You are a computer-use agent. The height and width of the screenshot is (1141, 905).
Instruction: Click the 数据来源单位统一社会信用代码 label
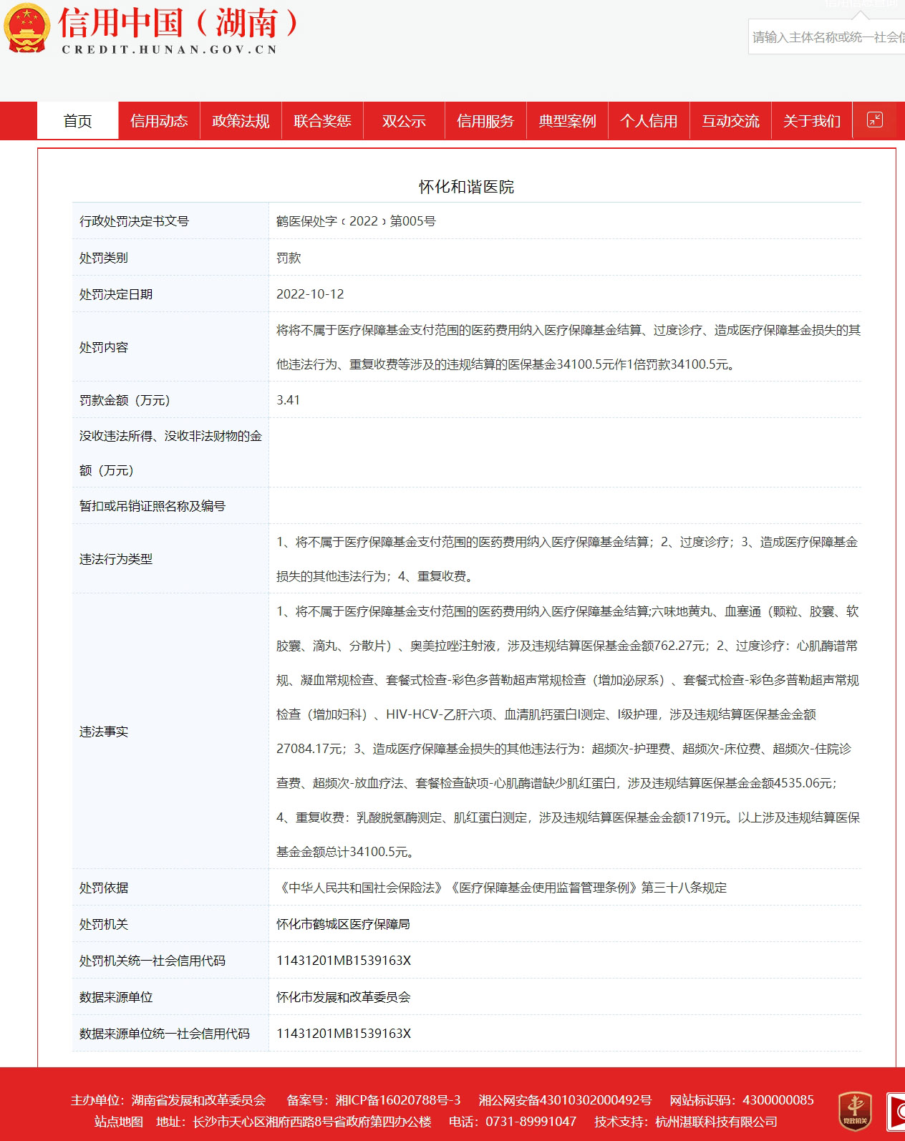click(165, 1034)
